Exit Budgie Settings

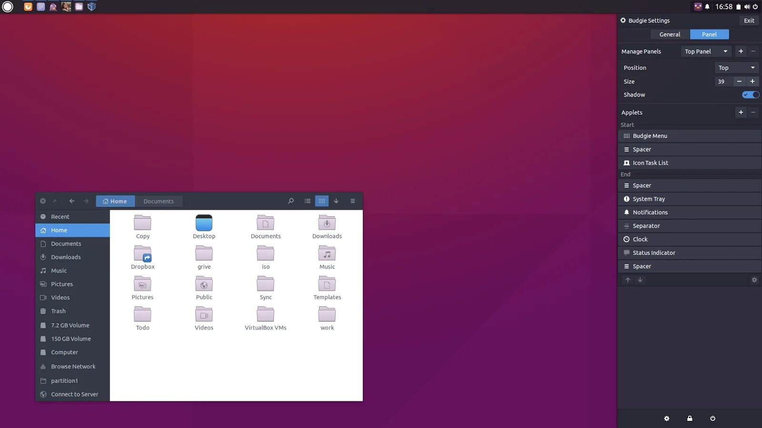(x=749, y=20)
